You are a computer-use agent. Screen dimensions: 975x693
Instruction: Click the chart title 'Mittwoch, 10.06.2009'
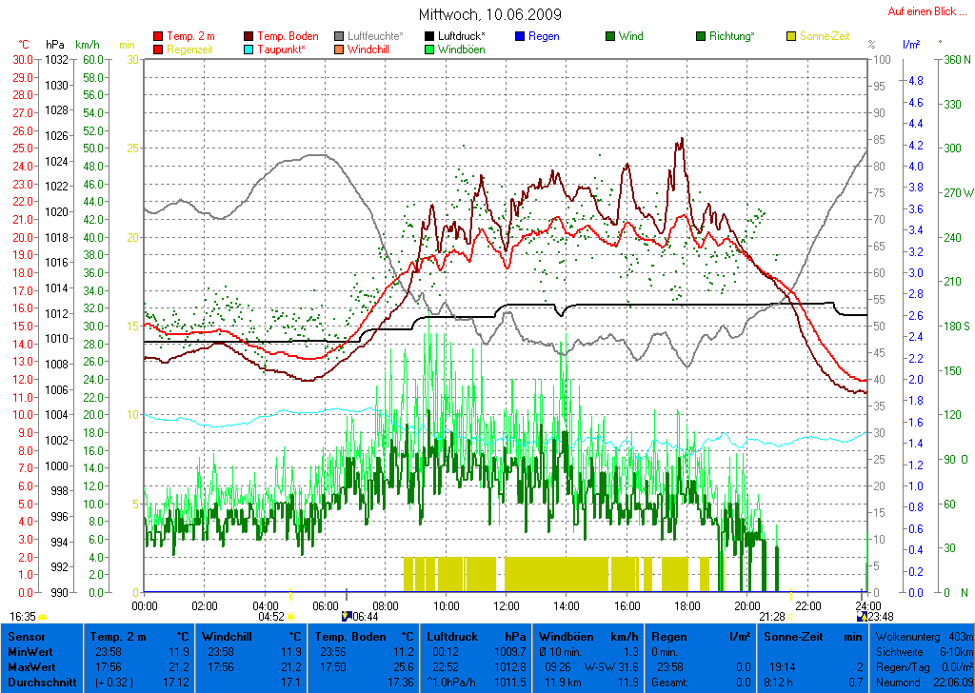(489, 14)
